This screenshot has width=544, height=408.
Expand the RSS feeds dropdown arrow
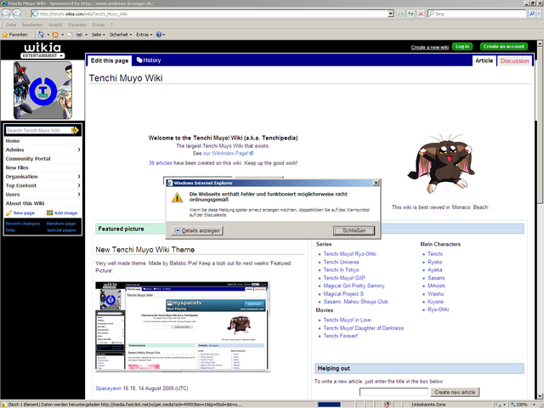63,35
